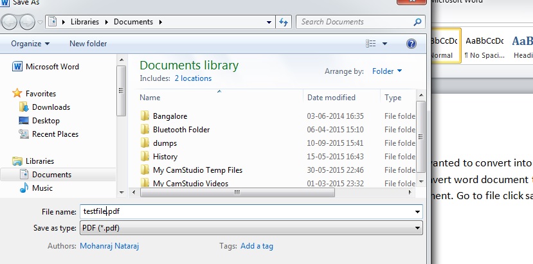
Task: Select My CamStudio Temp Files folder icon
Action: (145, 170)
